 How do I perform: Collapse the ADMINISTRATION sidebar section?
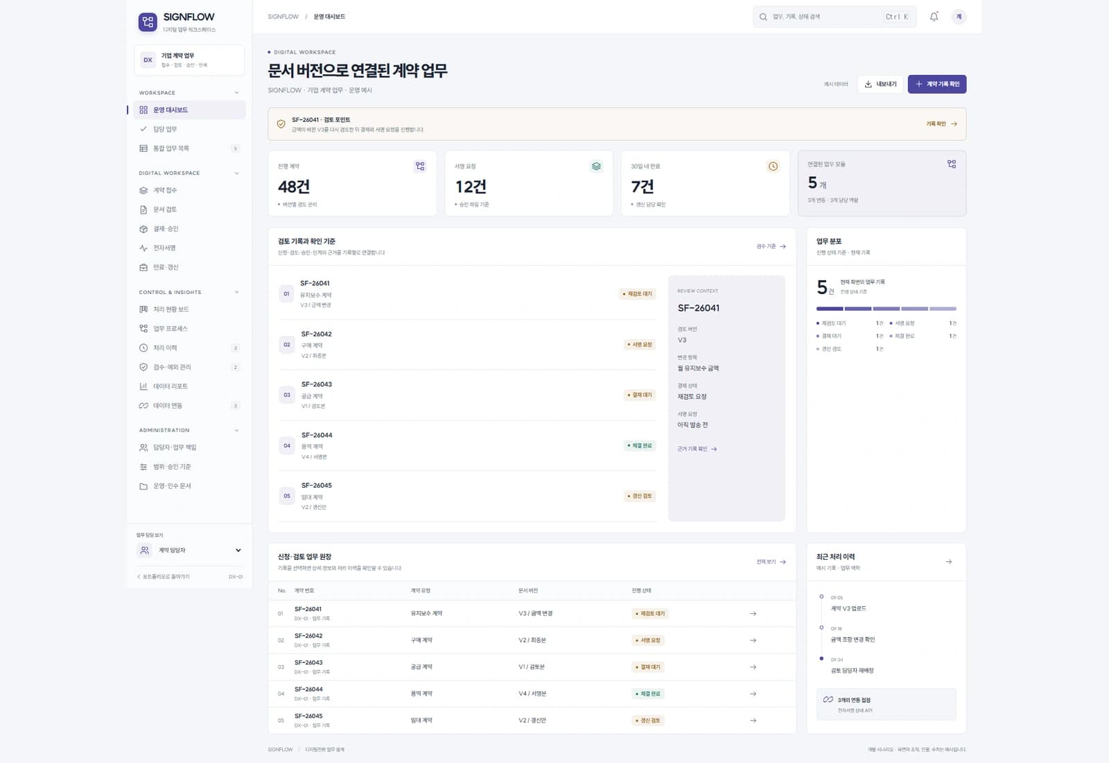click(x=236, y=431)
